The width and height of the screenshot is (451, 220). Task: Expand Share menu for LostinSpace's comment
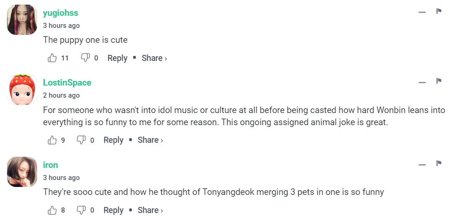pos(150,140)
